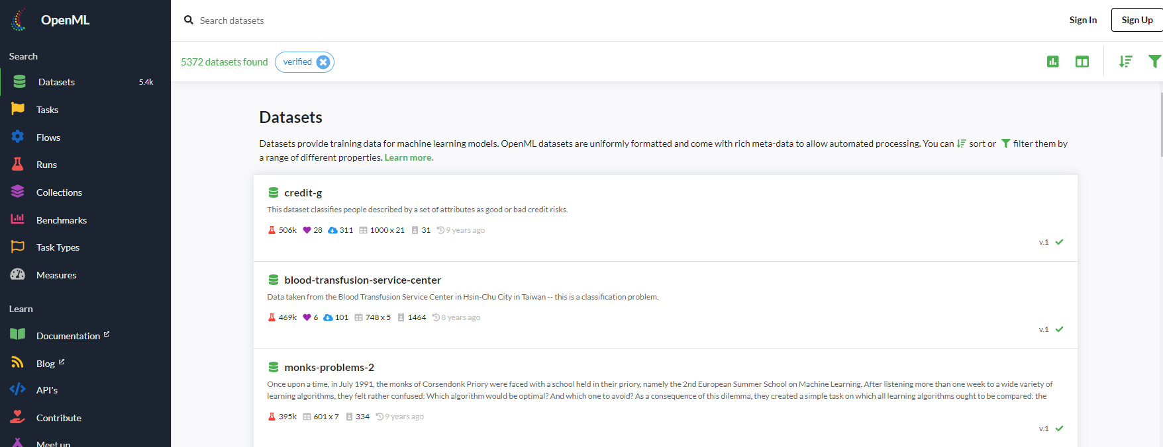Click the credit-g downloads cloud icon
Screen dimensions: 1163x447
pos(332,230)
